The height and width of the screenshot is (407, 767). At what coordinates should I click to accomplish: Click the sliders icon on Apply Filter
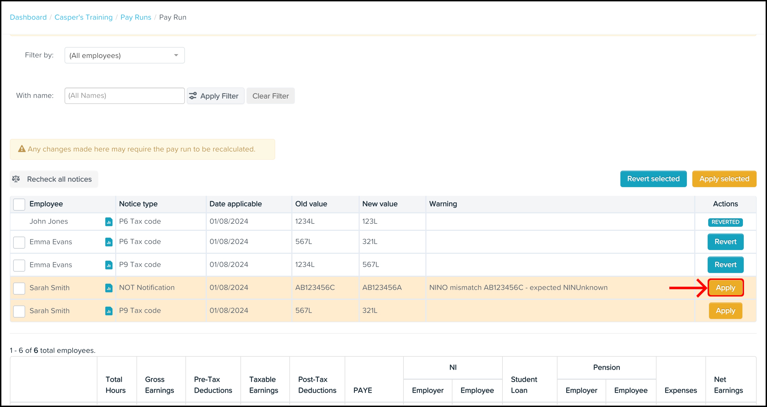(193, 96)
